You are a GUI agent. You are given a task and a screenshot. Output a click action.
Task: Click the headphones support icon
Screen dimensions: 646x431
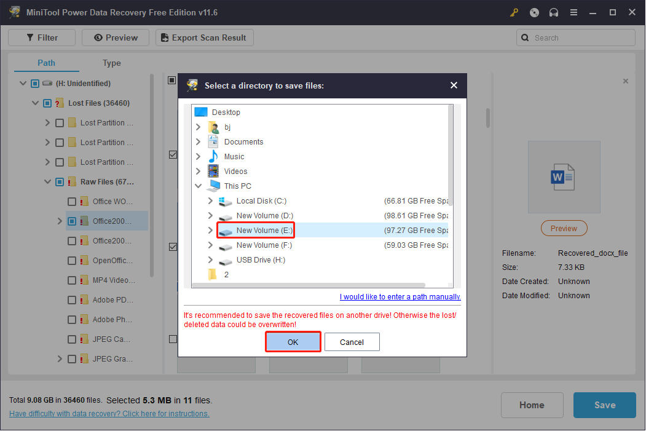click(x=554, y=12)
